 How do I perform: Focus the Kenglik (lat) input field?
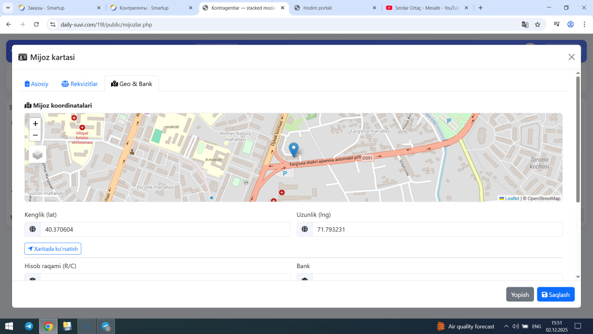pyautogui.click(x=165, y=229)
